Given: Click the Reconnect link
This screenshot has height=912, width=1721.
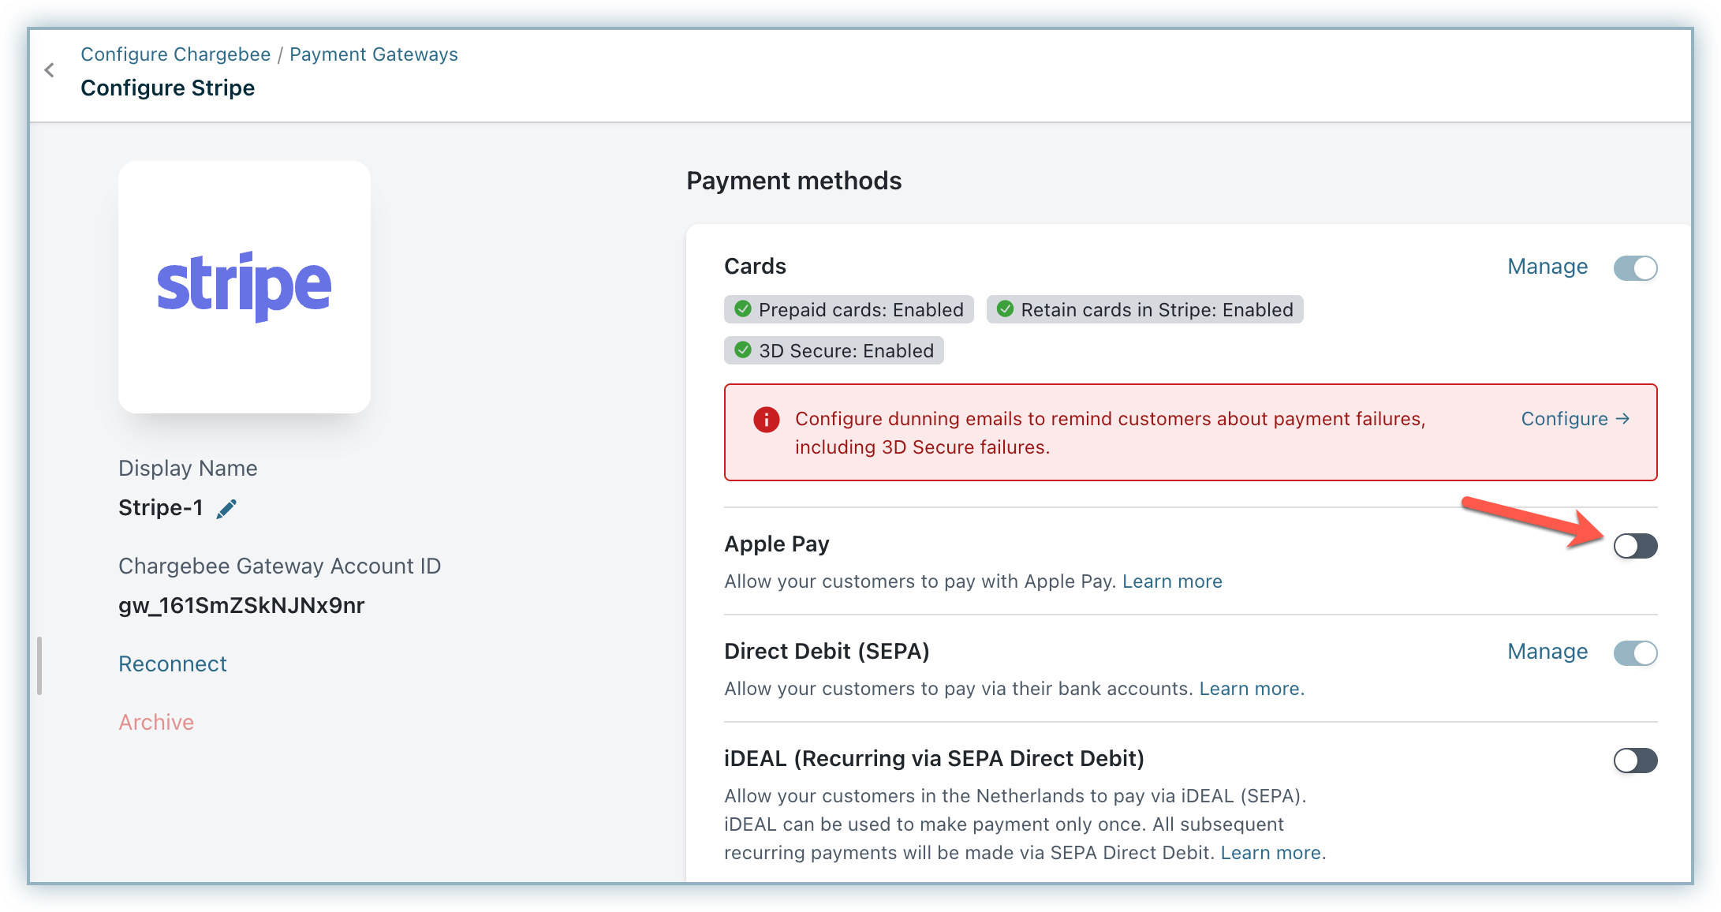Looking at the screenshot, I should coord(172,664).
